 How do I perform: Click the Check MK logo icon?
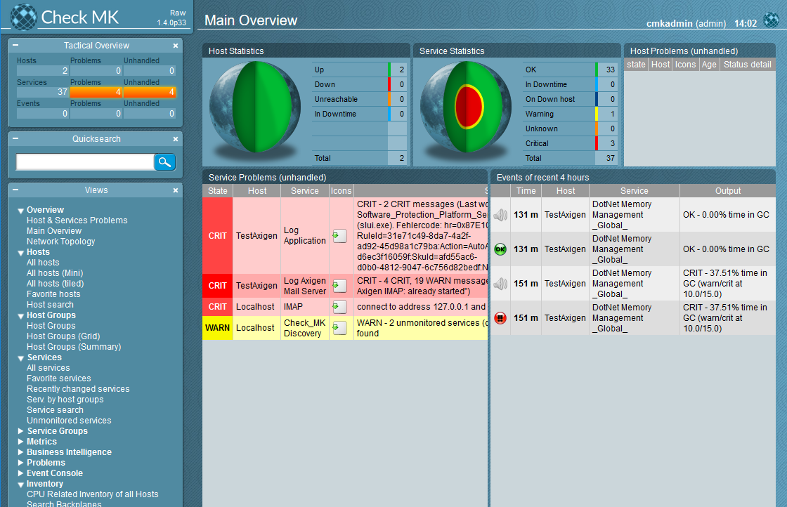[x=23, y=17]
